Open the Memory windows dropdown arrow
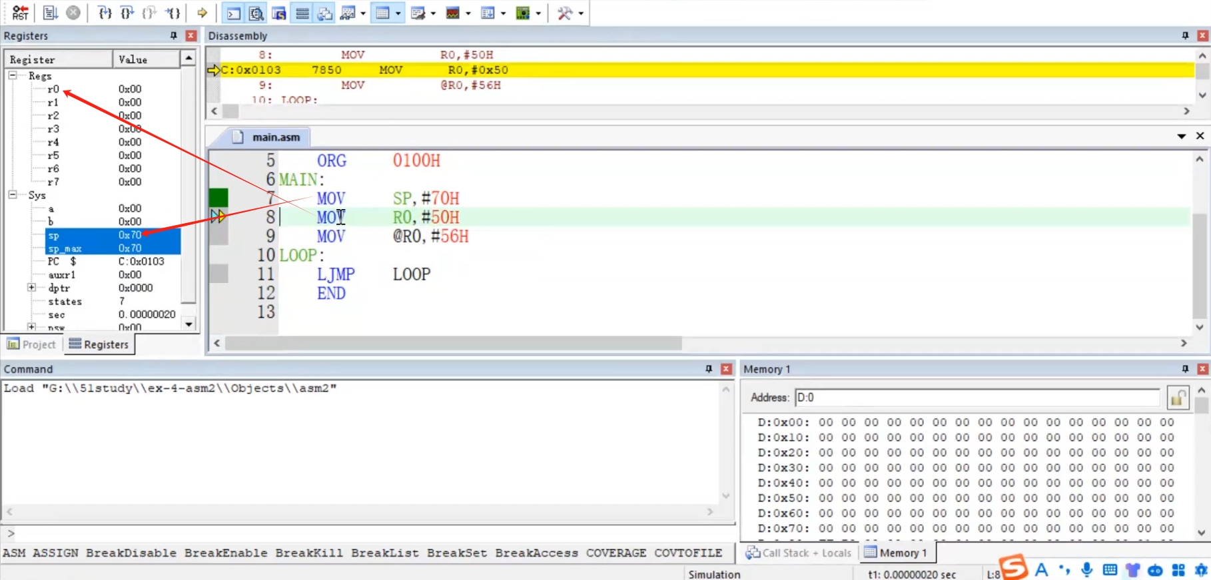 tap(398, 13)
